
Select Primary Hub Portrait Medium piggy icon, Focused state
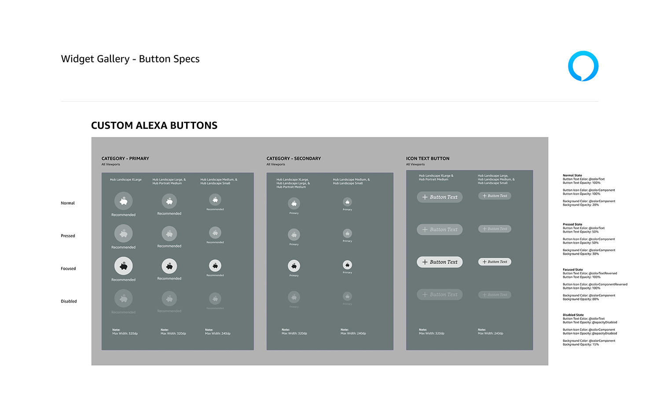169,266
